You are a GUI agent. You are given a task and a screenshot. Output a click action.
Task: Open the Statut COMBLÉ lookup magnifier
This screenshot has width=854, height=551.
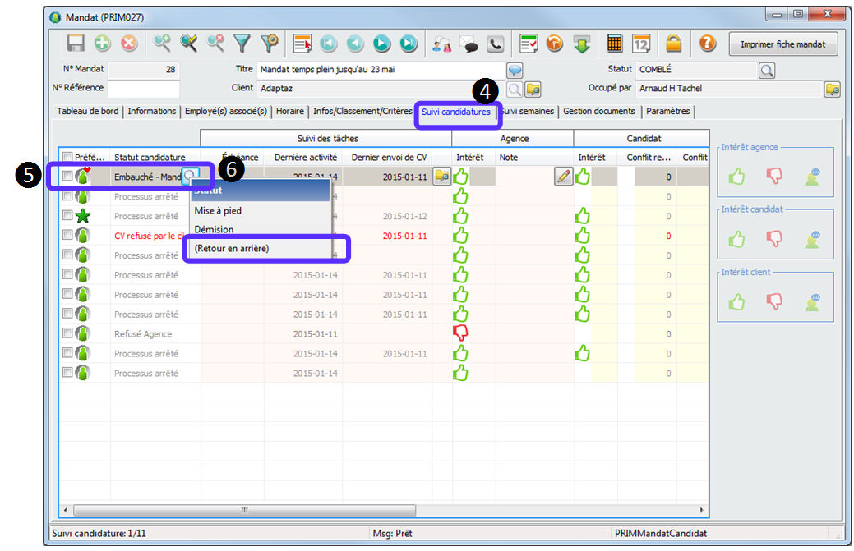tap(766, 71)
